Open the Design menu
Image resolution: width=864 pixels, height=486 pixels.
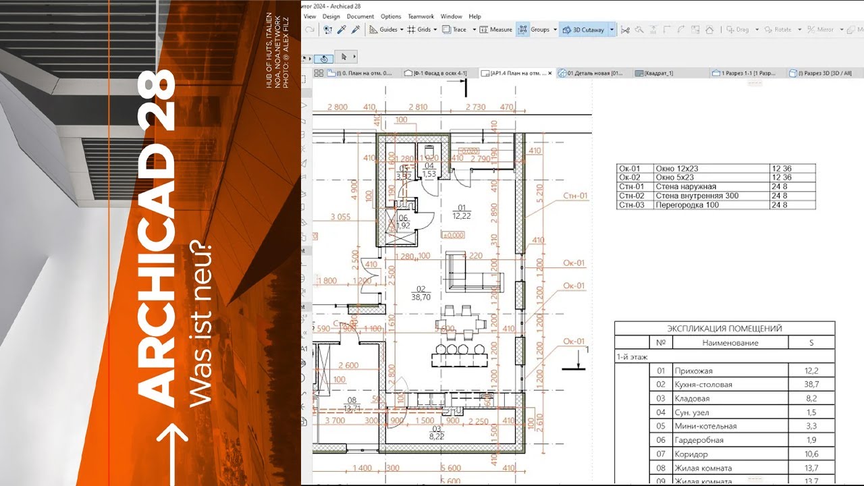(331, 16)
